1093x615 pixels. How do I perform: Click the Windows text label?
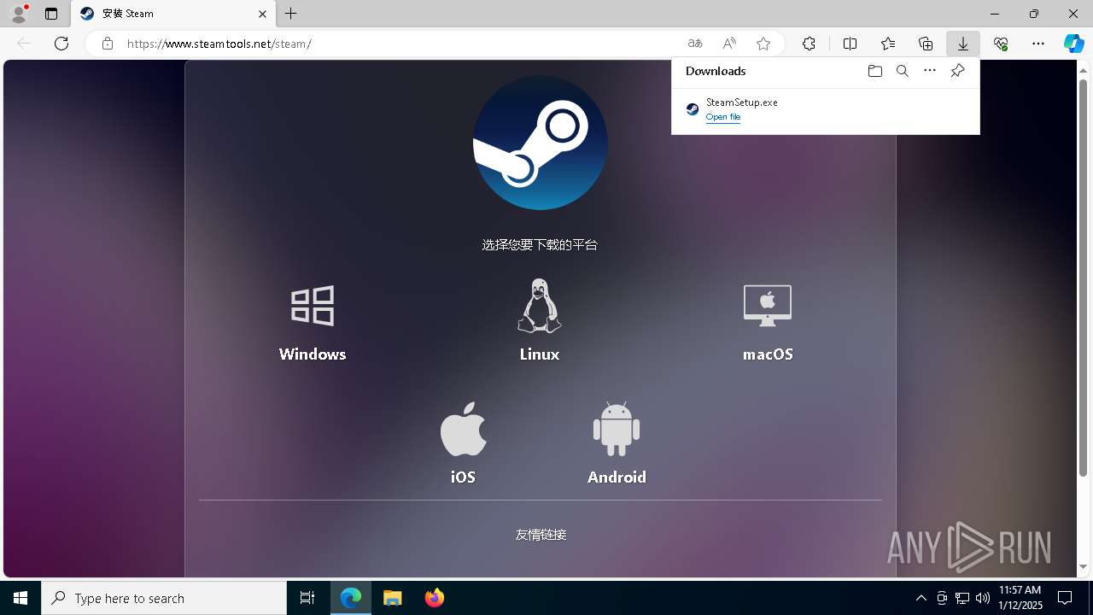click(x=313, y=354)
